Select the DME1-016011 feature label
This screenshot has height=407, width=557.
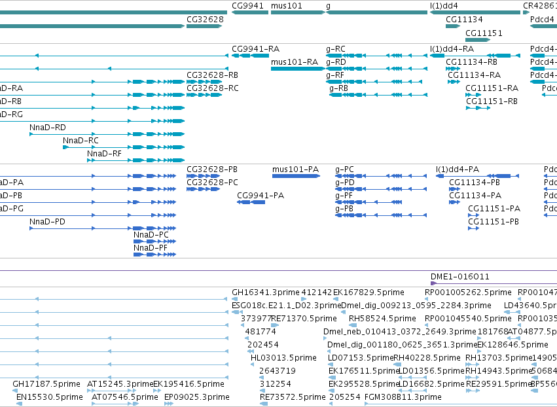459,277
